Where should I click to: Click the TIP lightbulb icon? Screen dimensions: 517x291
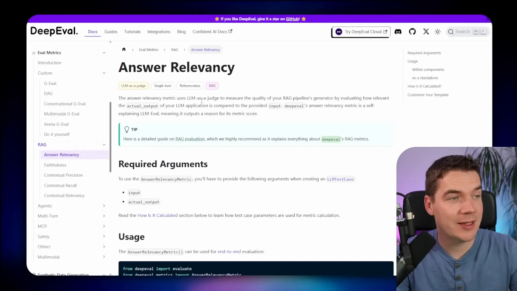(x=127, y=130)
